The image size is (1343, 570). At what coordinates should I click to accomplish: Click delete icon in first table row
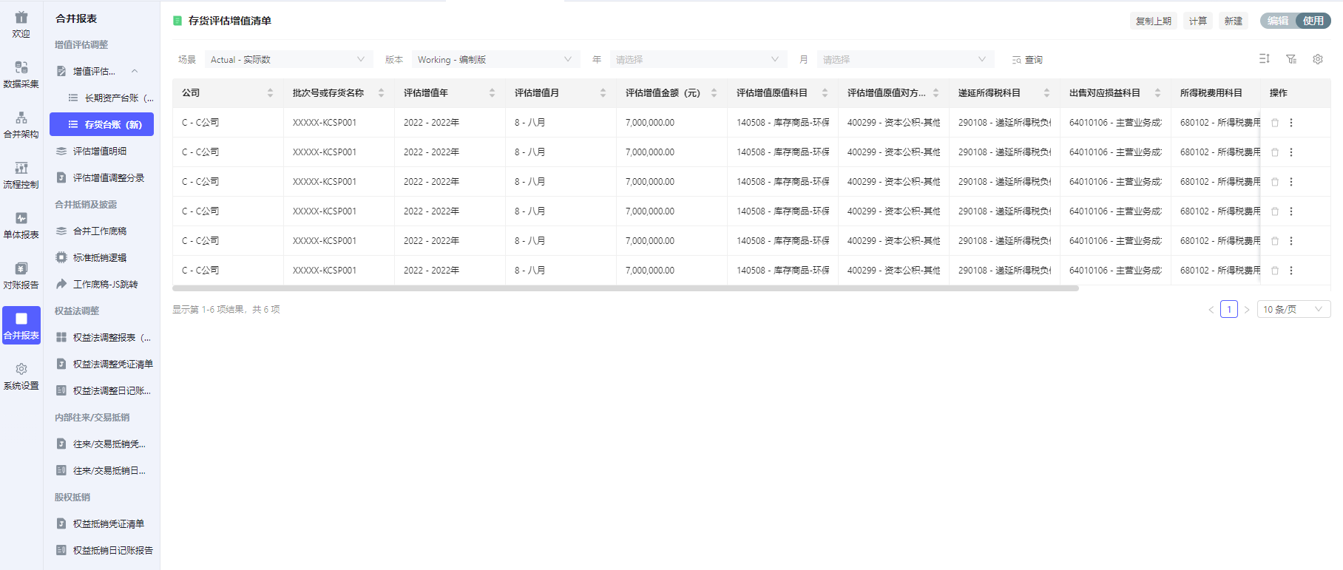[1275, 123]
